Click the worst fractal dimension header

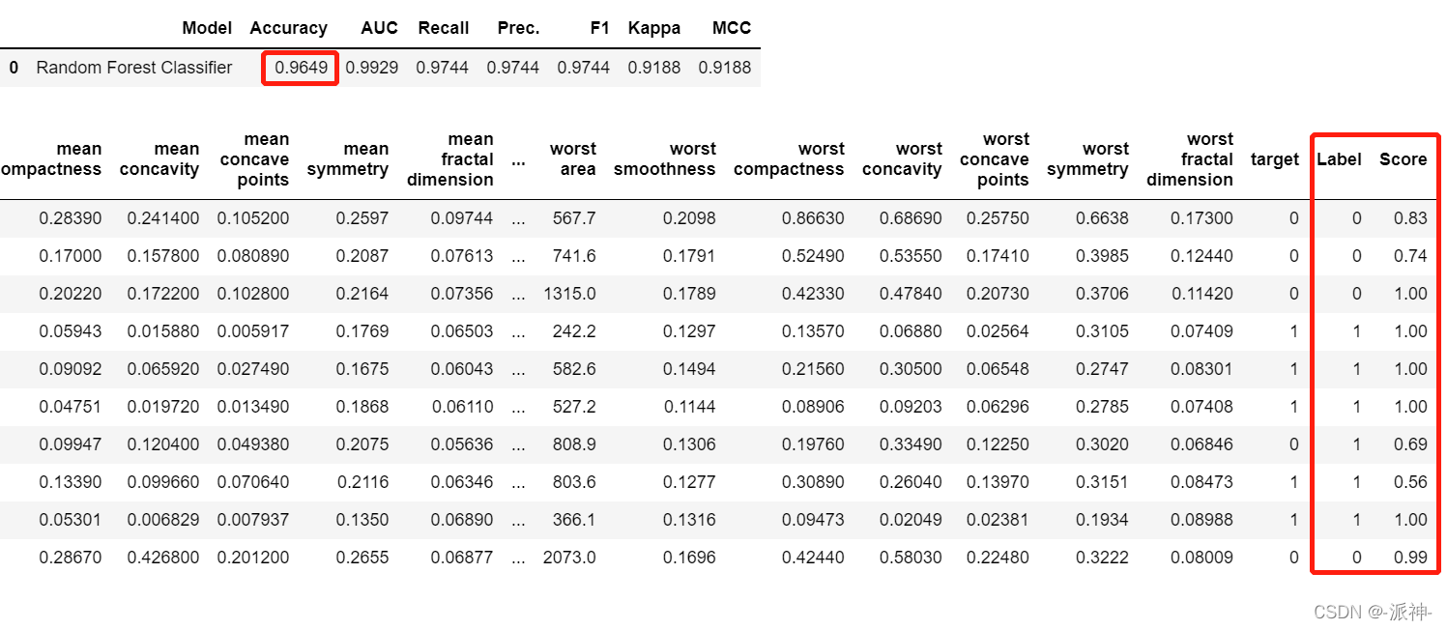pyautogui.click(x=1190, y=159)
